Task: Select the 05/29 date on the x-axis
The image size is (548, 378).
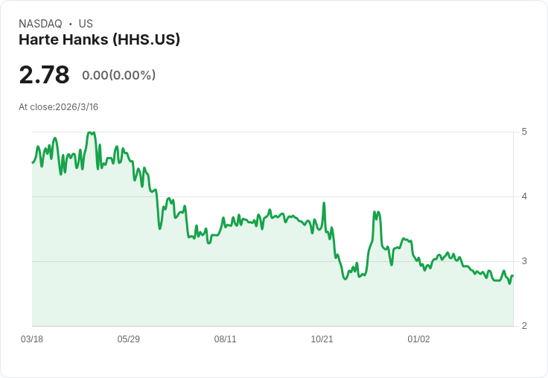Action: [129, 339]
